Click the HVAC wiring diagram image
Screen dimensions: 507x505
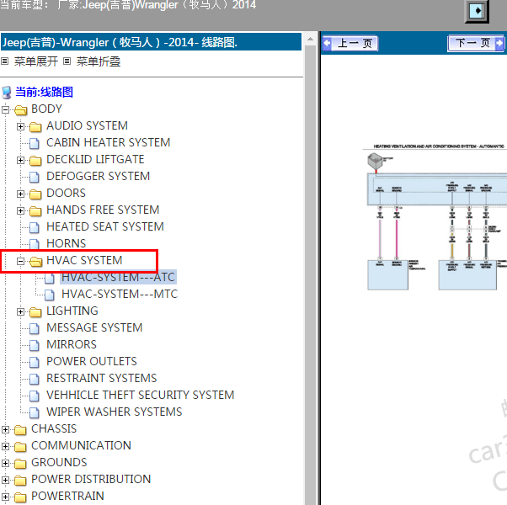click(435, 217)
